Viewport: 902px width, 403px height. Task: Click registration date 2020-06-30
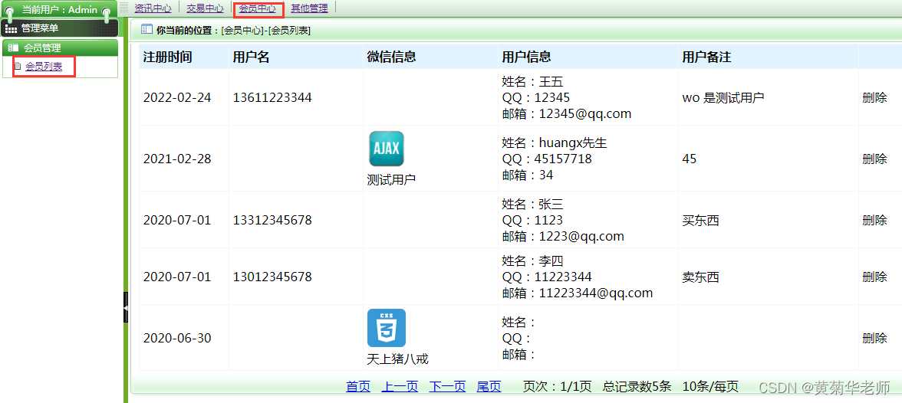(177, 338)
